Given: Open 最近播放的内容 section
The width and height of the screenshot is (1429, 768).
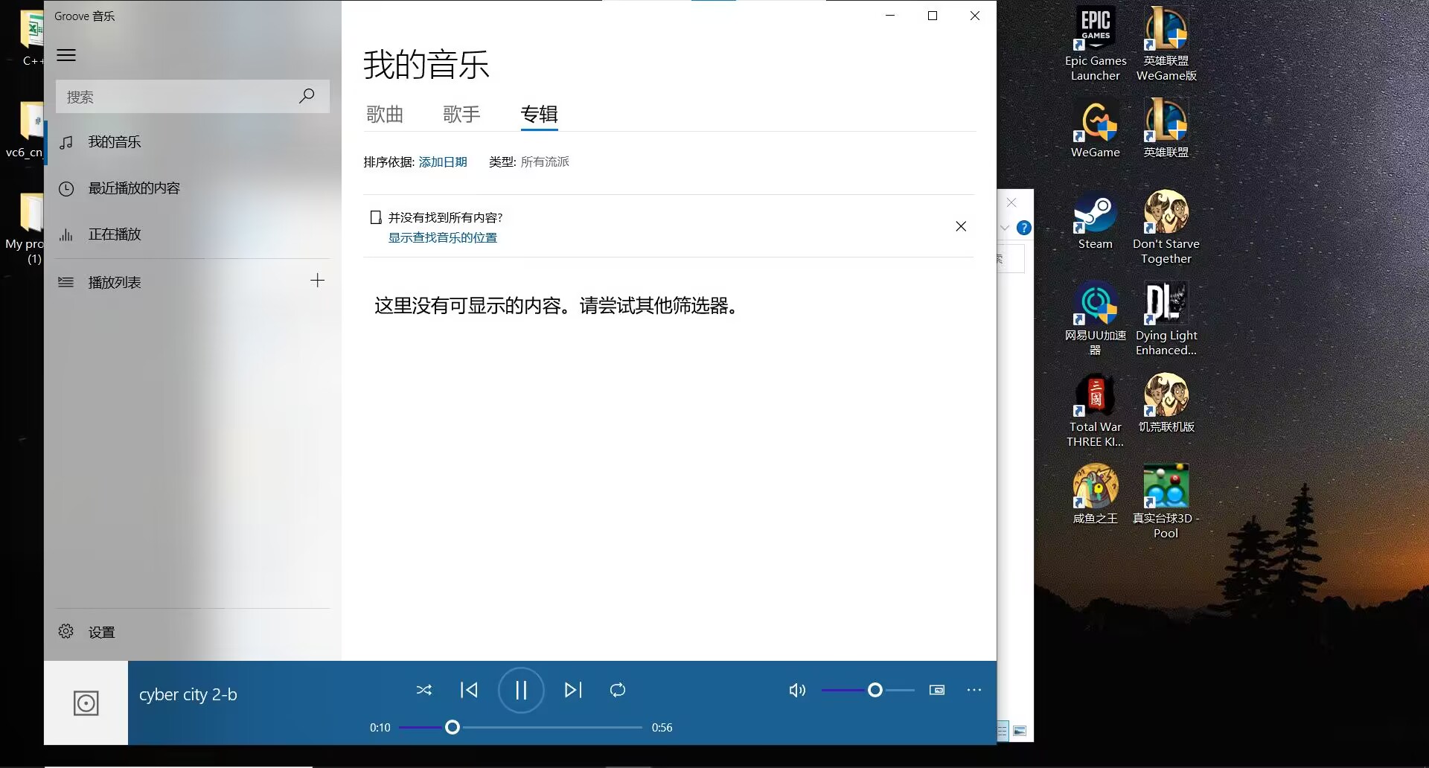Looking at the screenshot, I should coord(134,188).
